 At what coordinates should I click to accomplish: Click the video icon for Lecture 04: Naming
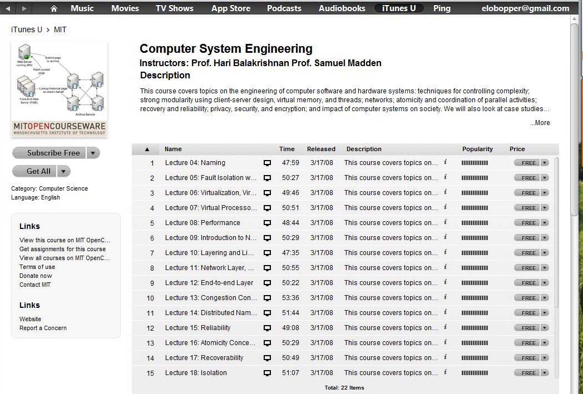267,163
